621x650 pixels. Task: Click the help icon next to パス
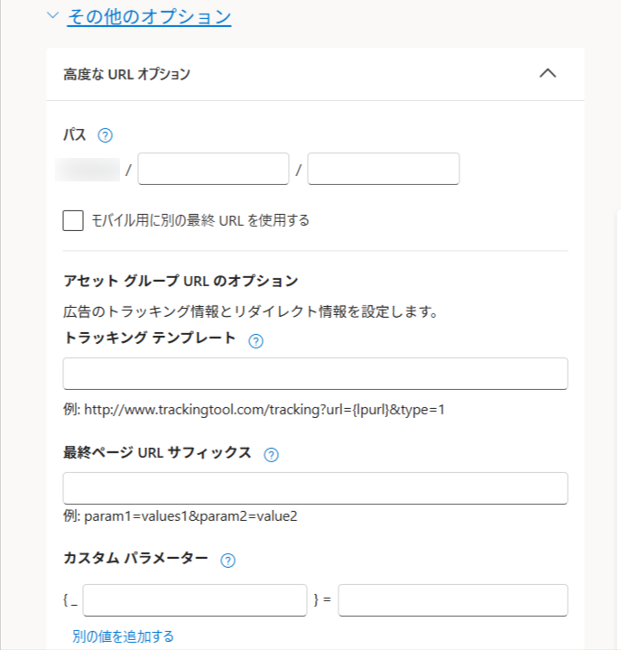[x=105, y=135]
